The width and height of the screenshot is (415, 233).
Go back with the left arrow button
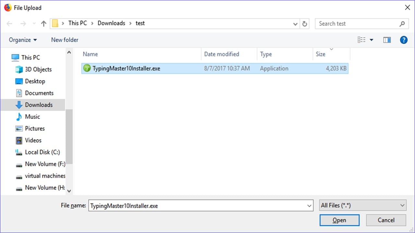pyautogui.click(x=9, y=24)
